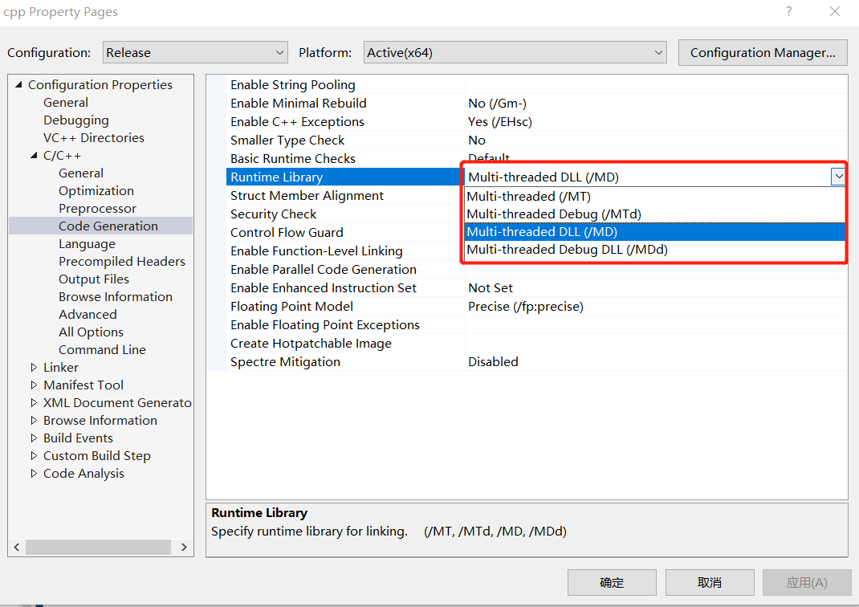Image resolution: width=859 pixels, height=607 pixels.
Task: Collapse the C/C++ tree node
Action: pyautogui.click(x=34, y=156)
